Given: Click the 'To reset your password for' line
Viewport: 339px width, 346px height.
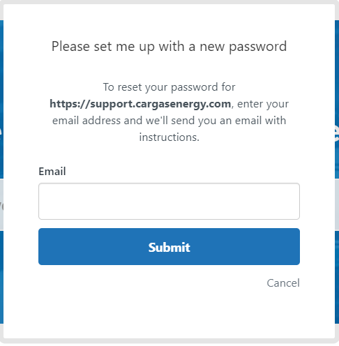Looking at the screenshot, I should tap(169, 87).
